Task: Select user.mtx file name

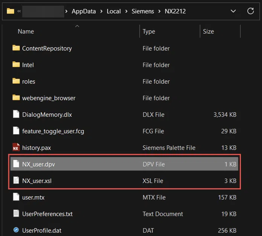Action: point(33,198)
